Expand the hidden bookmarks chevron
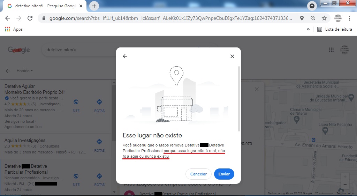Viewport: 357px width, 196px height. pos(308,29)
